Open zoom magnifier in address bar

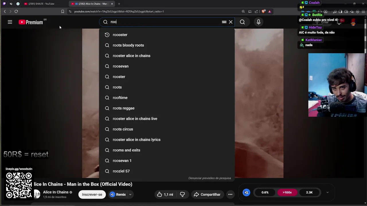pos(243,11)
